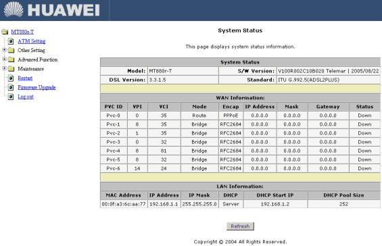Click the page icon beside Restart
Viewport: 382px width, 246px height.
coord(11,78)
